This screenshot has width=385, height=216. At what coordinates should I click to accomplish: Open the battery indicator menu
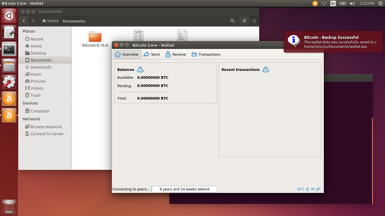click(x=343, y=3)
